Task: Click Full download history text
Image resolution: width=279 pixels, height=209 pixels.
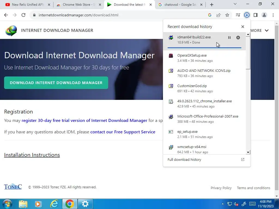Action: (184, 159)
